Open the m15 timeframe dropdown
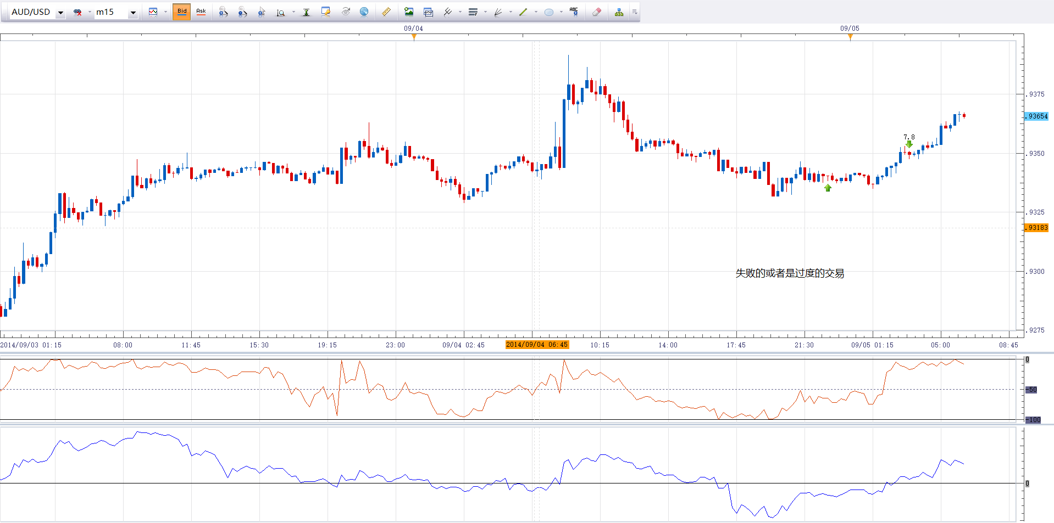This screenshot has height=523, width=1054. [132, 13]
